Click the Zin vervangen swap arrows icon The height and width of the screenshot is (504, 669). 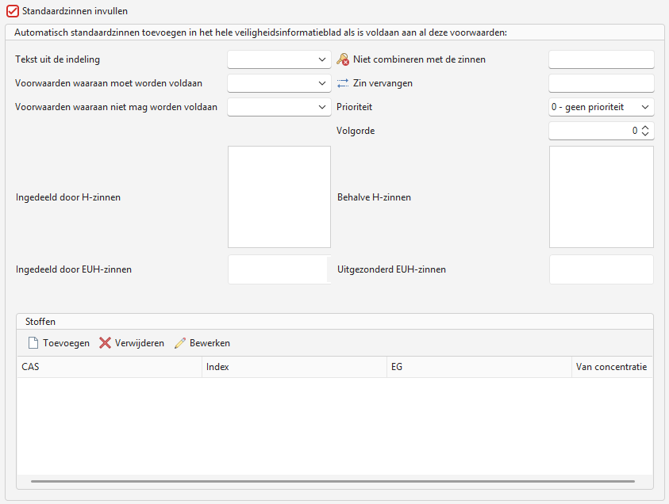pyautogui.click(x=343, y=83)
